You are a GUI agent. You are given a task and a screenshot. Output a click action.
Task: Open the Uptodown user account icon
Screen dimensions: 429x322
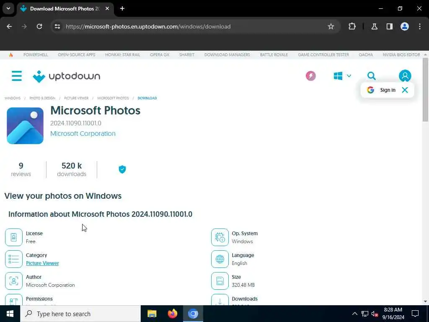click(x=405, y=76)
